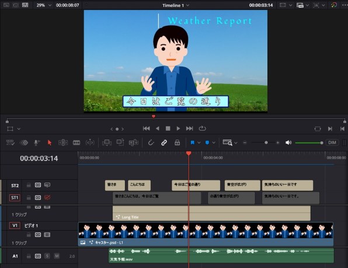
Task: Open the timeline zoom options dropdown
Action: (236, 142)
